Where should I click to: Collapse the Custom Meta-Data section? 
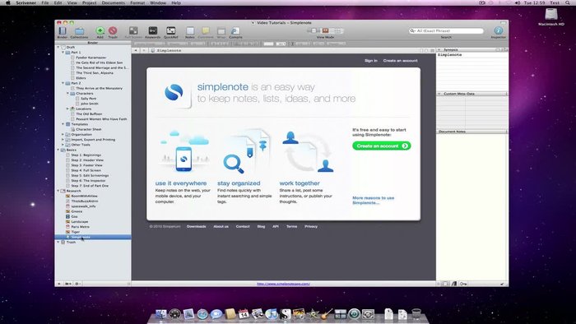click(439, 94)
